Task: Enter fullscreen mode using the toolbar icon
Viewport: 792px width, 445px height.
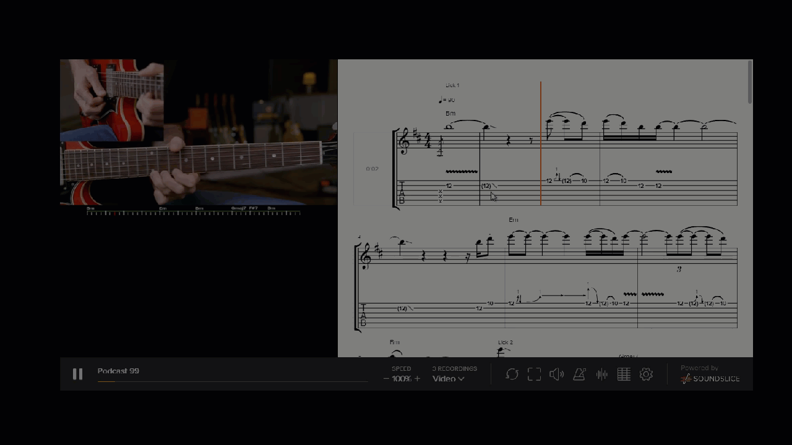Action: coord(534,374)
